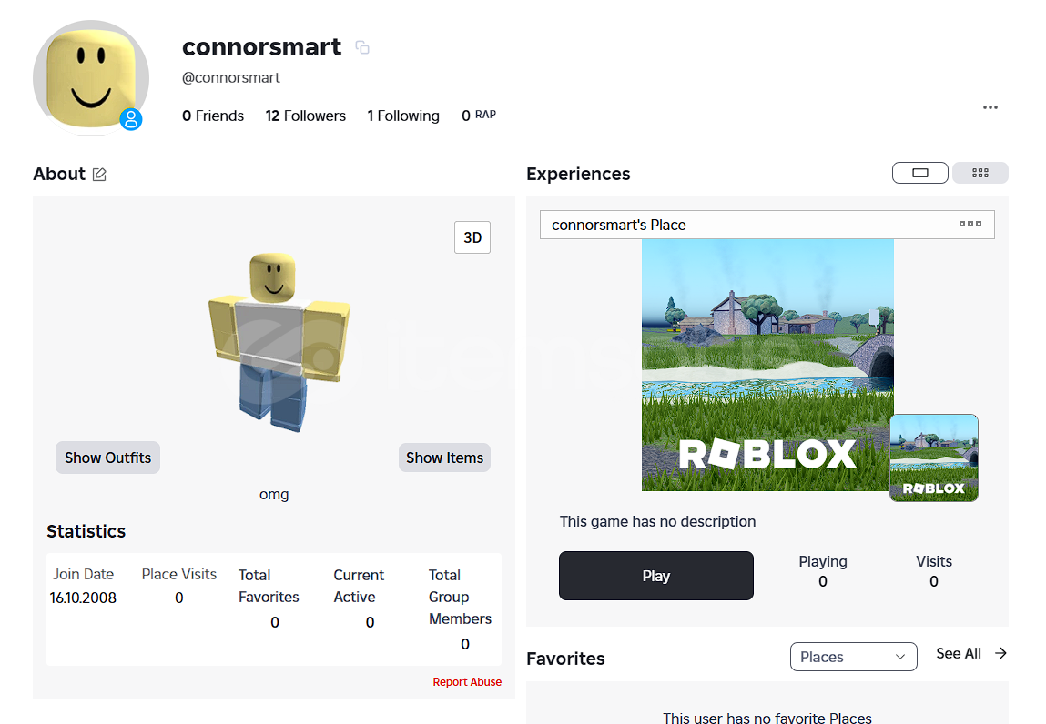Click the Statistics heading

(86, 531)
